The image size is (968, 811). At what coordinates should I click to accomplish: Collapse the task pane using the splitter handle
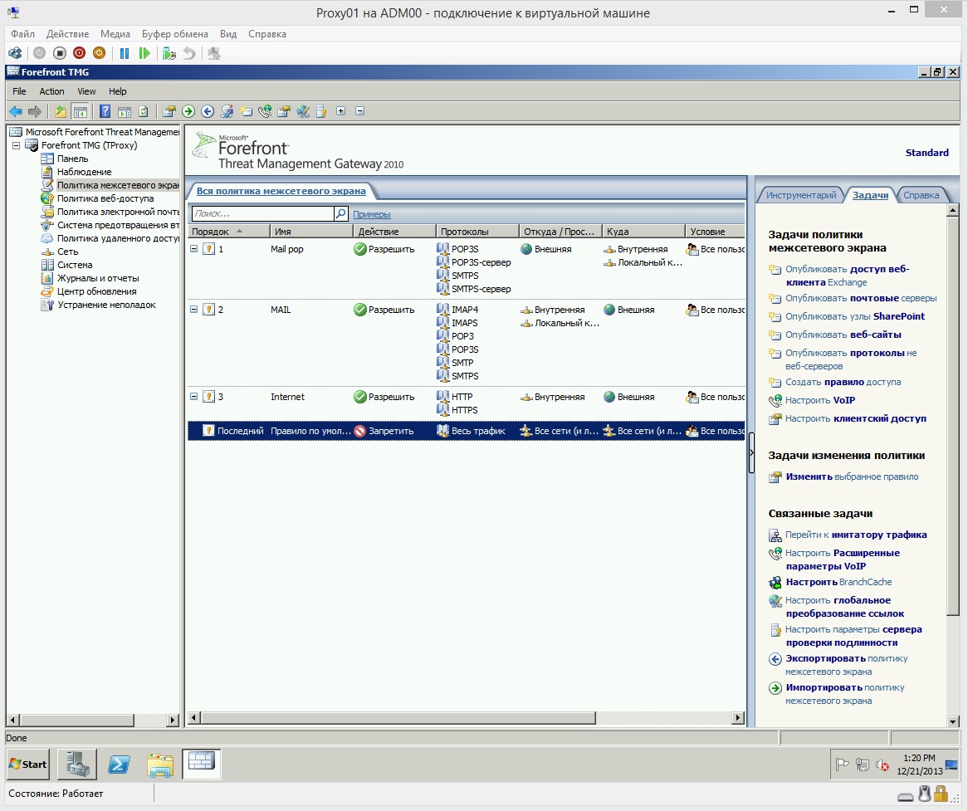pyautogui.click(x=751, y=452)
